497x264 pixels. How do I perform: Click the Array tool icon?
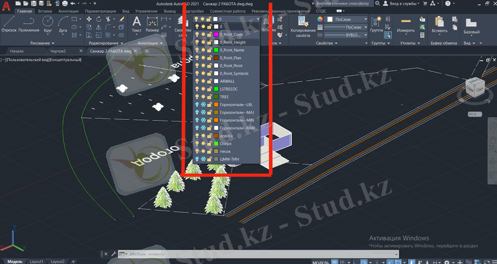pos(108,35)
